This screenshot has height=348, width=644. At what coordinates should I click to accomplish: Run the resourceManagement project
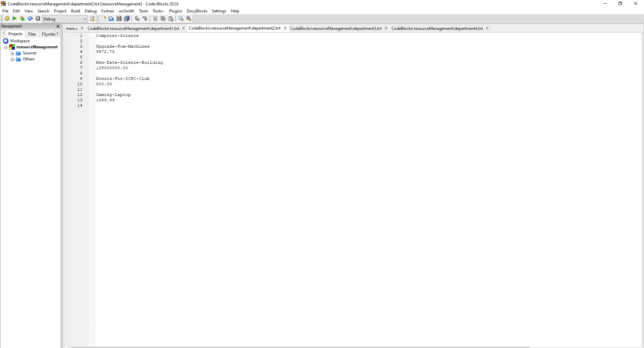point(14,18)
